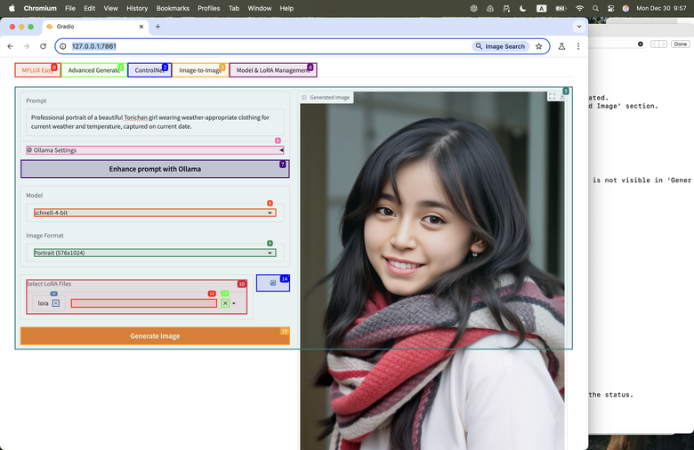Screen dimensions: 694x450
Task: Open the tab search dropdown
Action: tap(579, 27)
